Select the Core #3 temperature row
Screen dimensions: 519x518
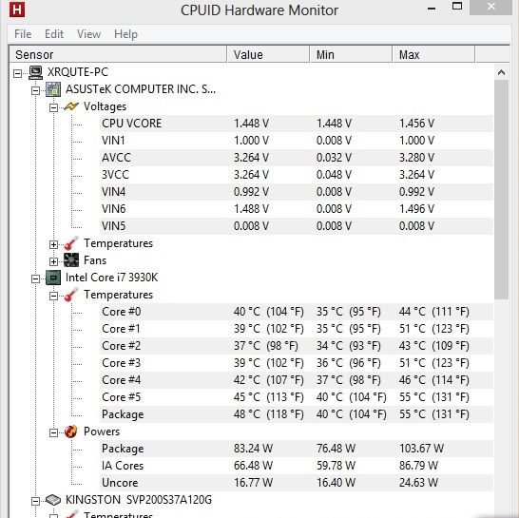click(297, 363)
